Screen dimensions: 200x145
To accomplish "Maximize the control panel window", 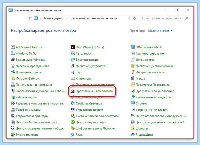I will (176, 10).
